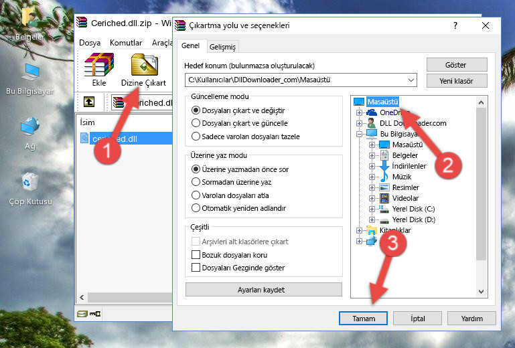The height and width of the screenshot is (348, 515).
Task: Open Bu Bilgisayar desktop icon
Action: 30,72
